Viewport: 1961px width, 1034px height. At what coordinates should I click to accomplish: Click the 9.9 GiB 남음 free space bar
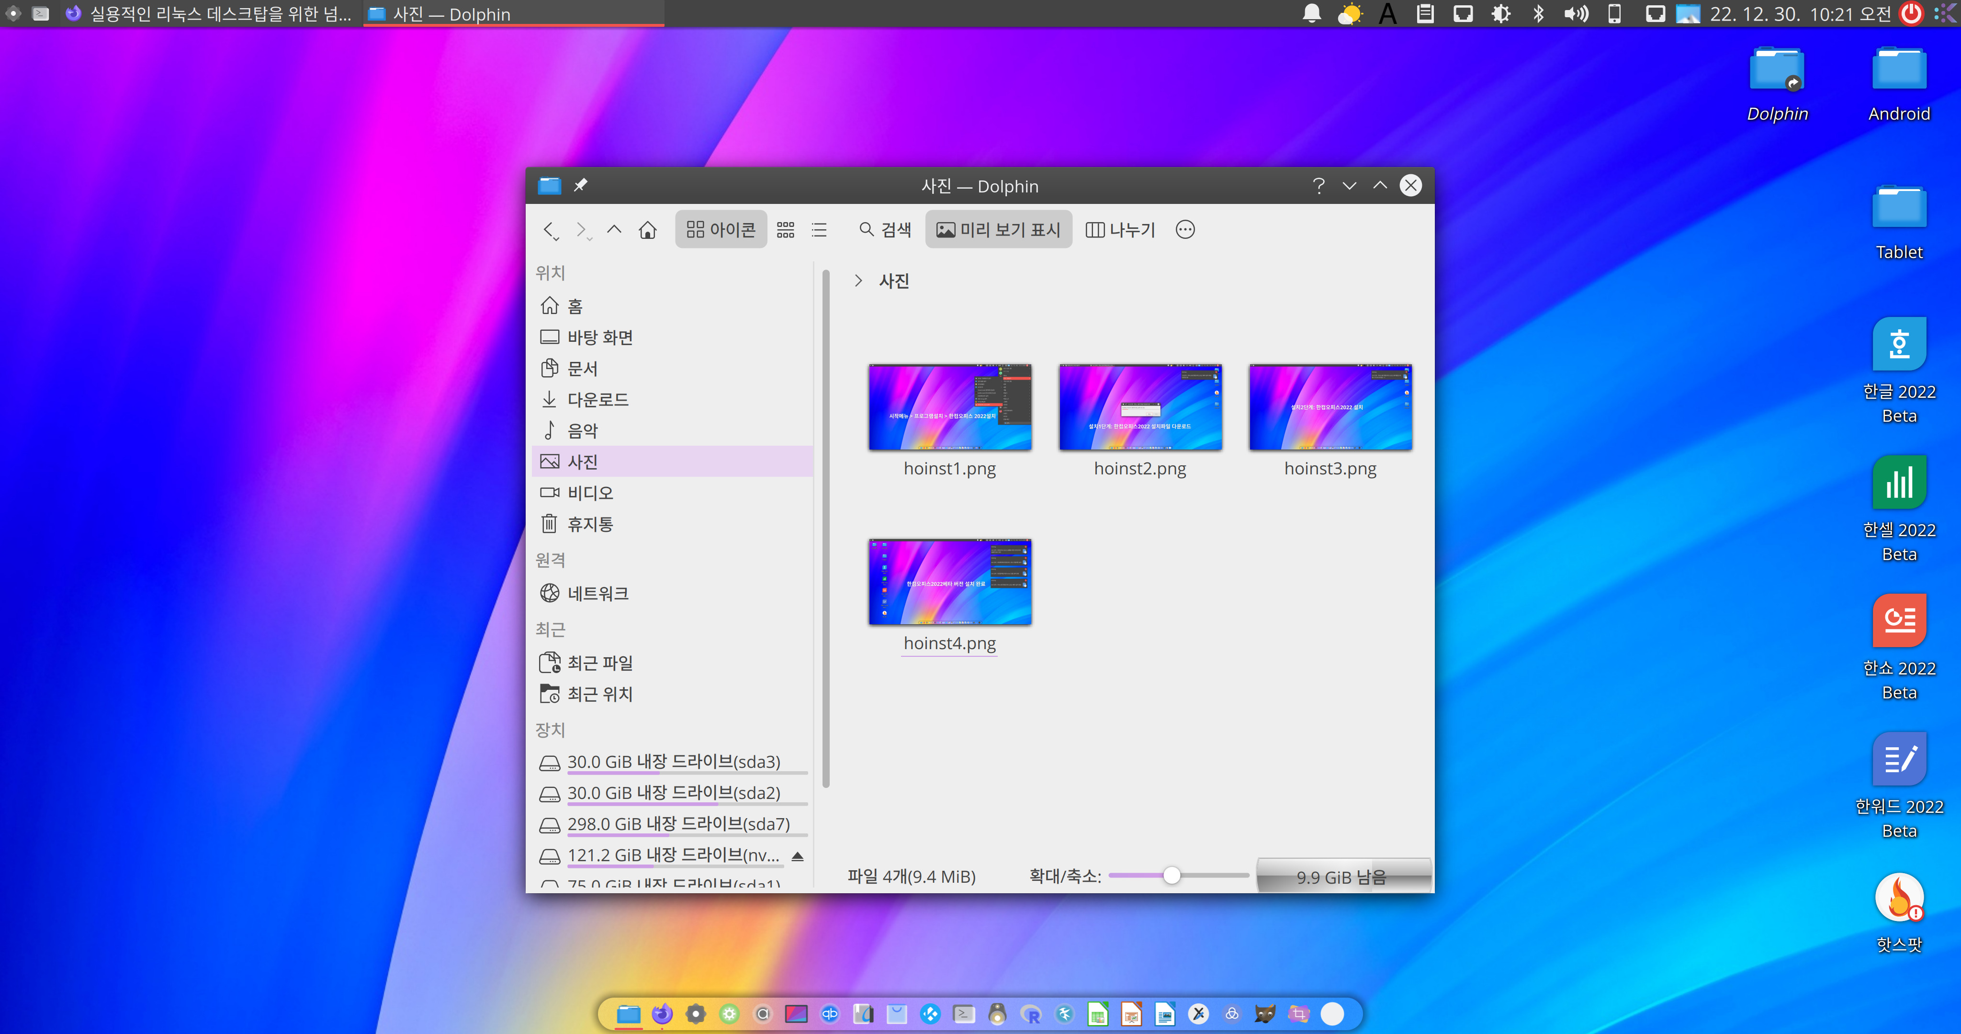[1343, 877]
